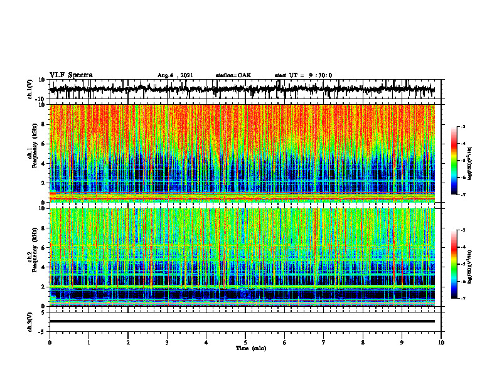The width and height of the screenshot is (497, 384).
Task: Click the "2" kHz tick on ch.2 spectrogram
Action: click(43, 287)
